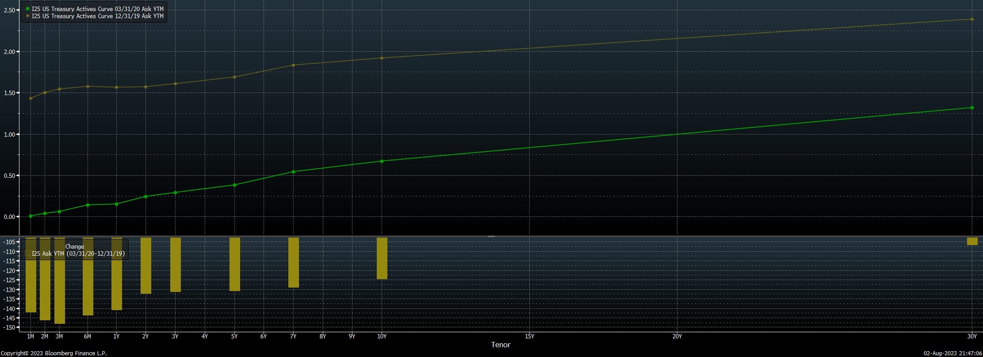Click the 6M change bar
The width and height of the screenshot is (983, 357).
[x=88, y=276]
